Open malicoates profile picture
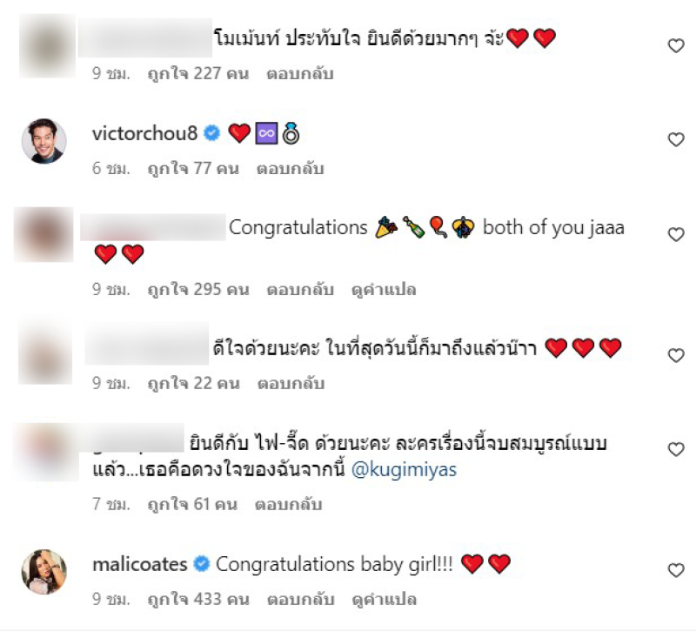This screenshot has height=632, width=696. (44, 572)
